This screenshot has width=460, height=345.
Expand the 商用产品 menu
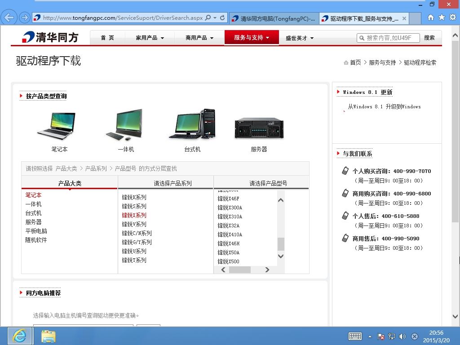[199, 38]
